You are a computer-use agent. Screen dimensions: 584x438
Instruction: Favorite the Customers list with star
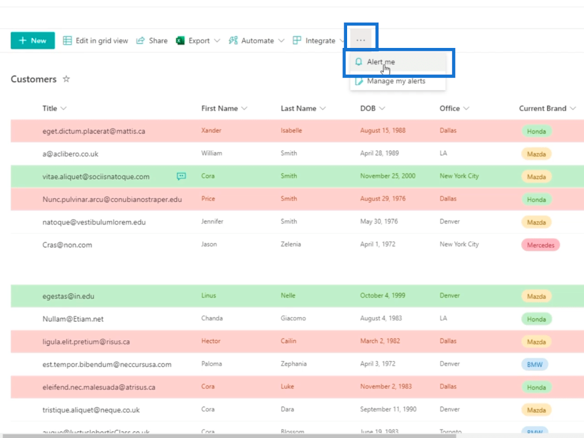pos(66,79)
